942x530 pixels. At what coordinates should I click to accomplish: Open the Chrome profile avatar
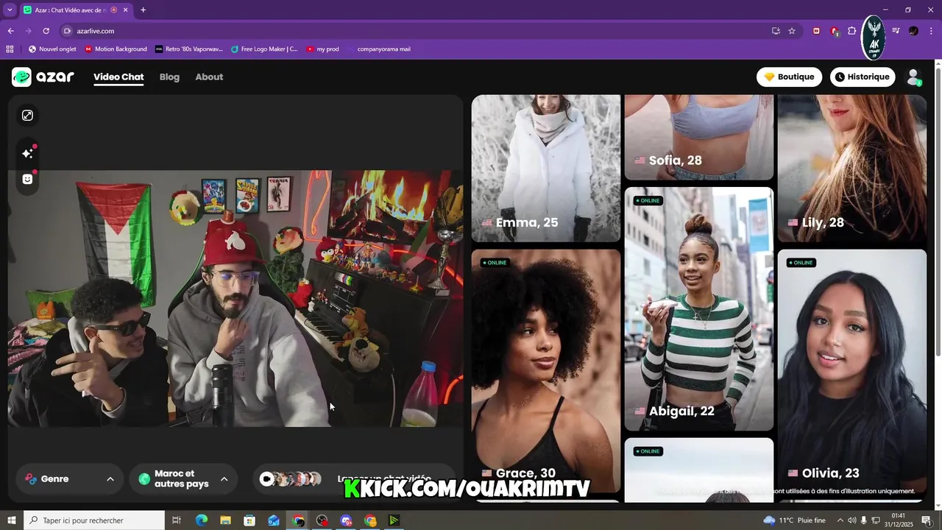[913, 31]
